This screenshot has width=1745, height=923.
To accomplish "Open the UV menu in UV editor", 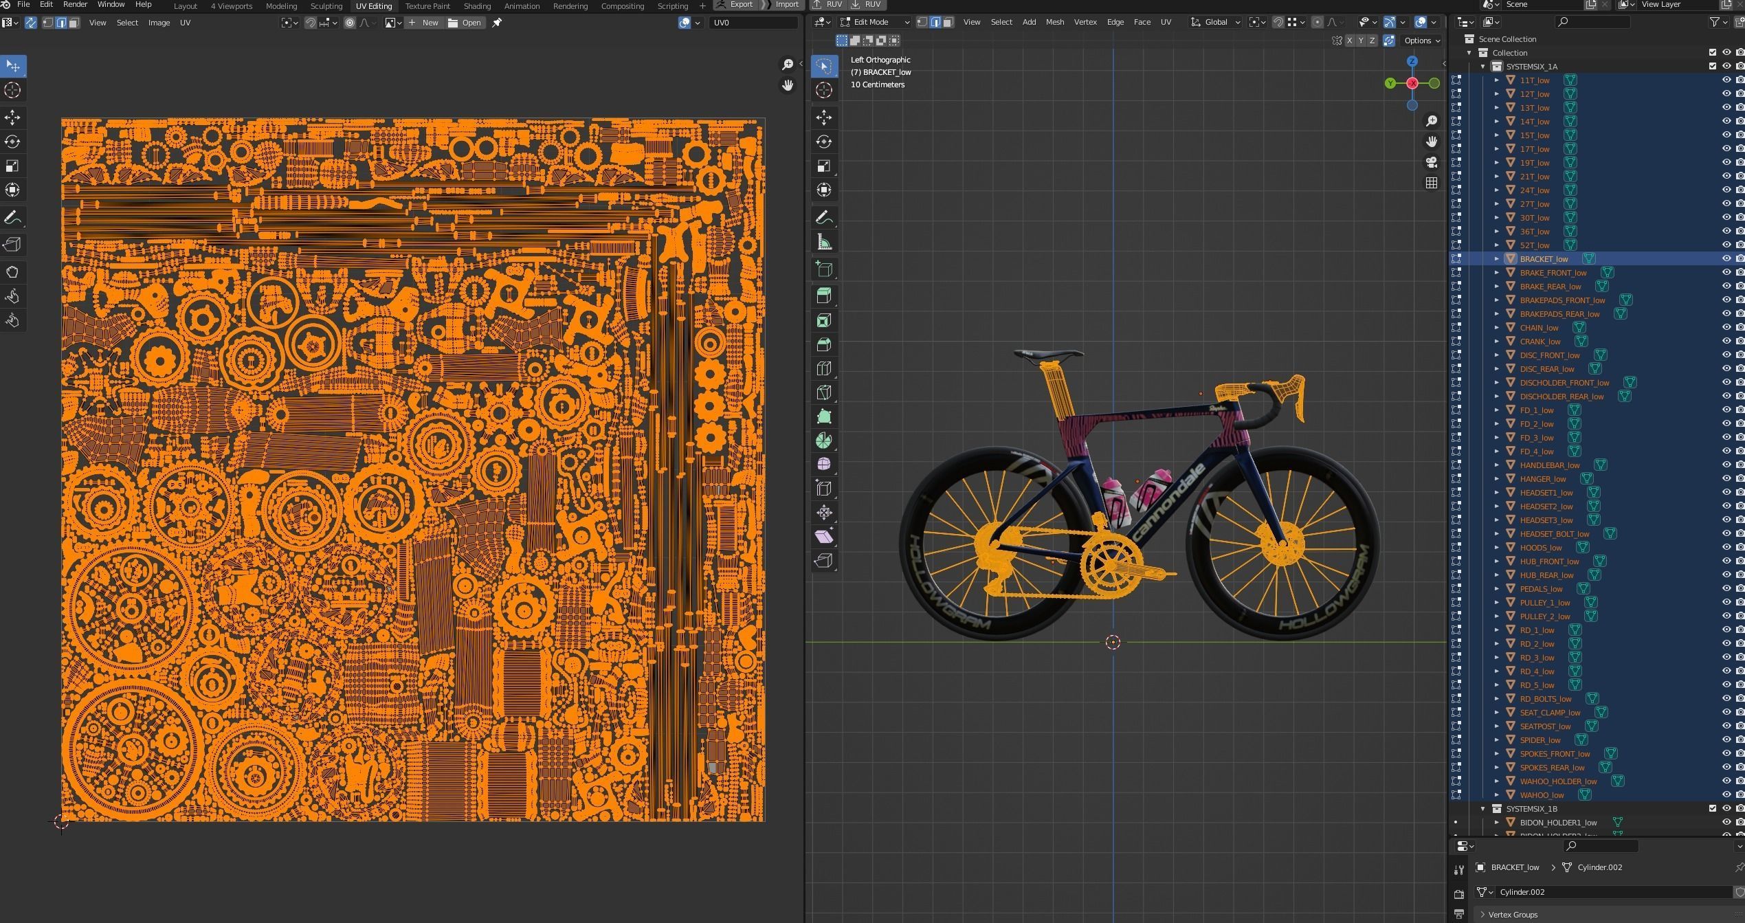I will coord(185,23).
